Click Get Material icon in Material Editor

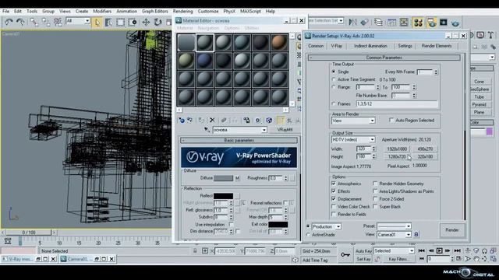click(x=182, y=120)
